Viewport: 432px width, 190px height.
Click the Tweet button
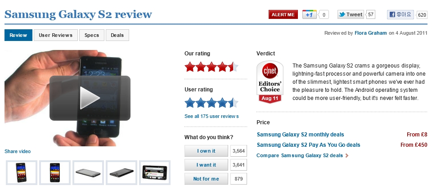pos(351,14)
